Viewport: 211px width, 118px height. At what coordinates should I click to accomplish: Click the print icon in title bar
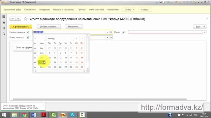161,2
